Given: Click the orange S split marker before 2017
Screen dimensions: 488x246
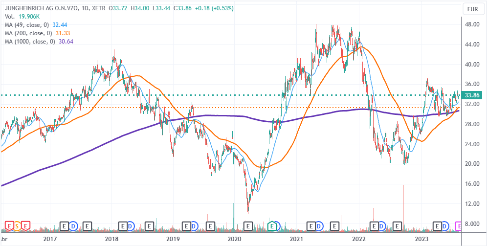Looking at the screenshot, I should click(18, 225).
